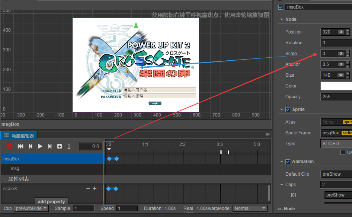Click the Opacity 255 field

coord(336,97)
